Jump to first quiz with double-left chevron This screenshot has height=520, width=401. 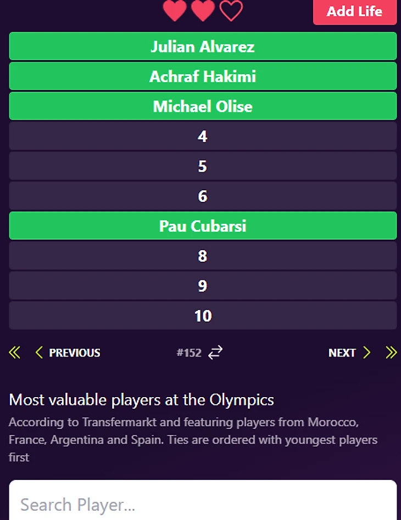click(x=15, y=353)
